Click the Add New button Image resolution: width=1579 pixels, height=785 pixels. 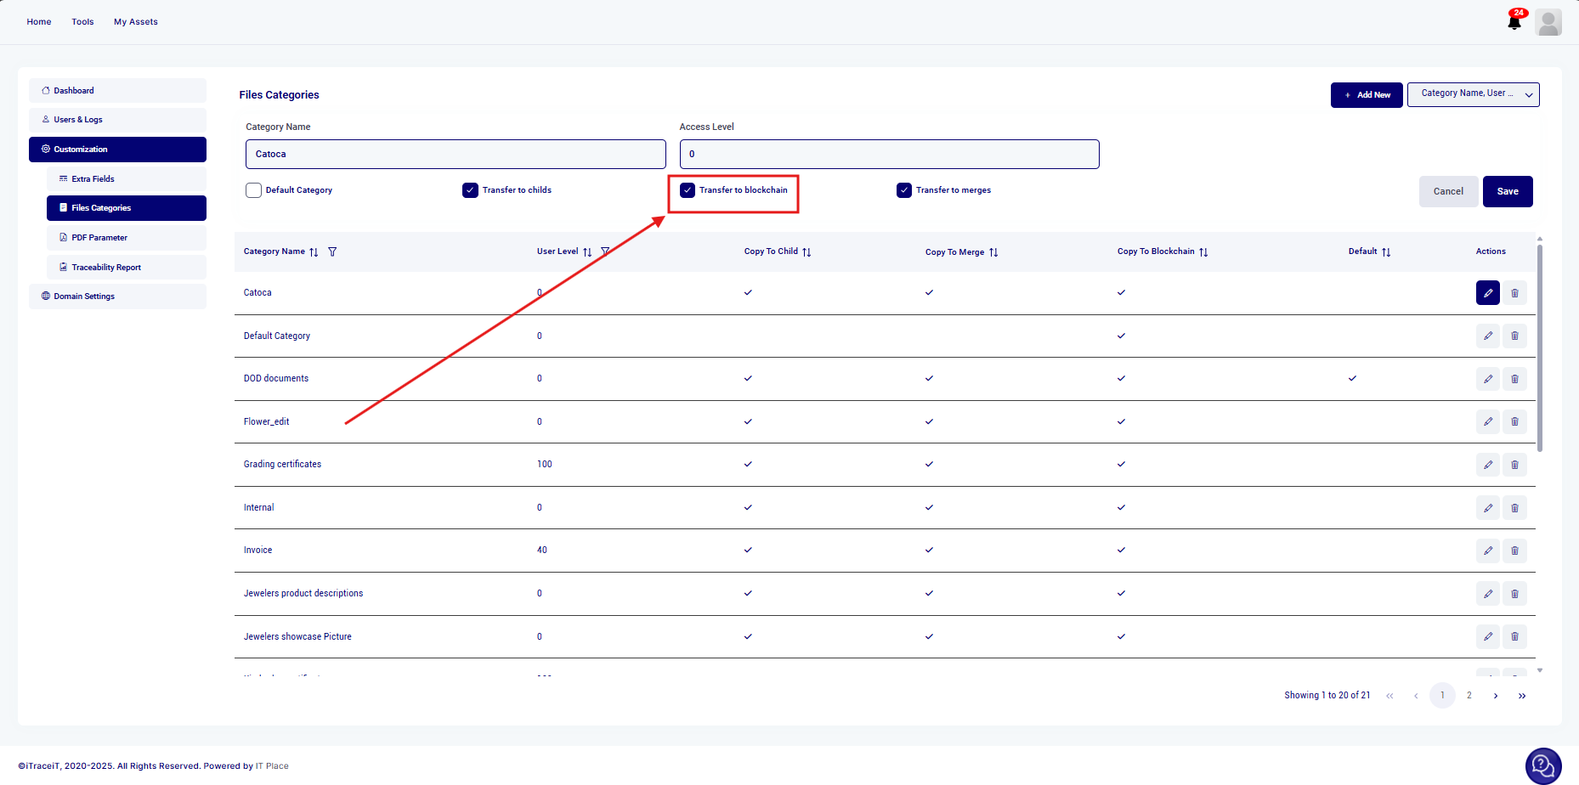pyautogui.click(x=1367, y=95)
